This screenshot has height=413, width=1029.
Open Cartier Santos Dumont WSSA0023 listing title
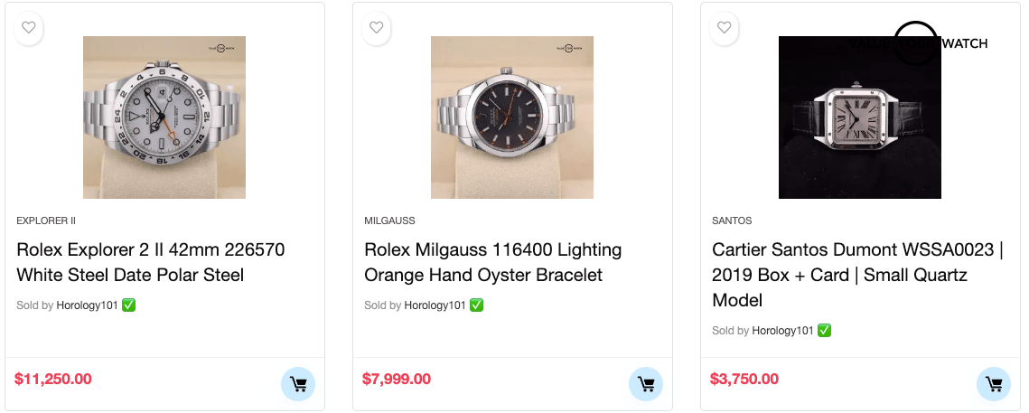856,275
